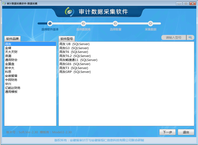
Task: Click the 模板库 Model.E-2.30 text
Action: 56,132
